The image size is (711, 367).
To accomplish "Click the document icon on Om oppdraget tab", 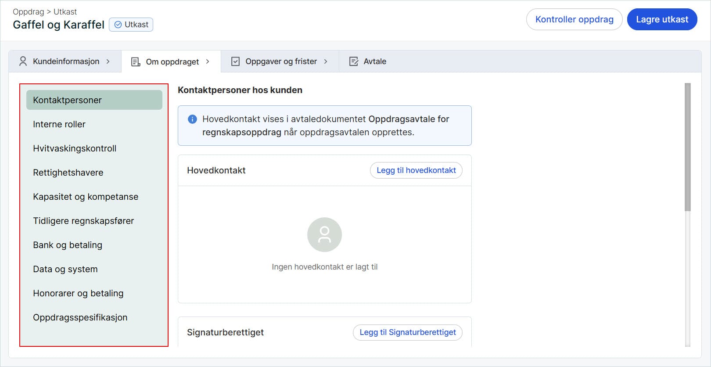I will click(136, 62).
